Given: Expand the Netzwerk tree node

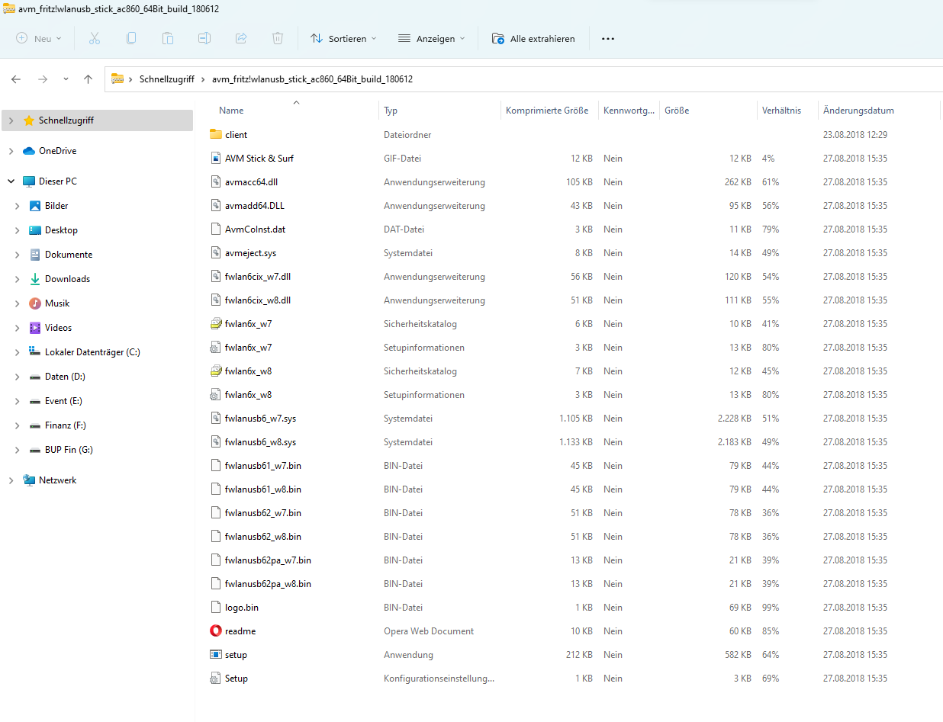Looking at the screenshot, I should pyautogui.click(x=11, y=480).
